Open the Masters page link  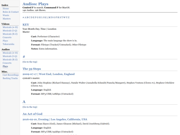pyautogui.click(x=7, y=19)
